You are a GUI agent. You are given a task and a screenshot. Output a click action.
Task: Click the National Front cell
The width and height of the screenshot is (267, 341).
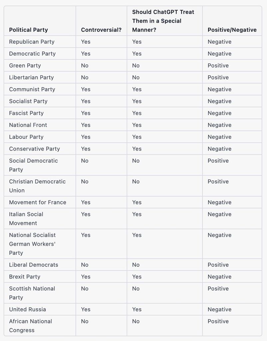(28, 125)
